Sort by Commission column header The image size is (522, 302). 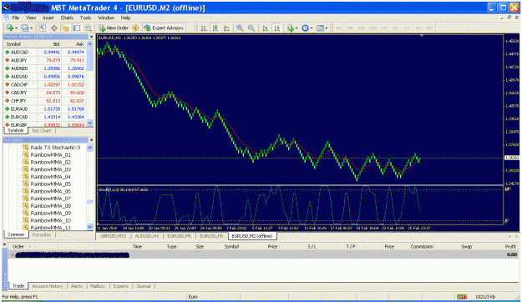click(x=422, y=246)
